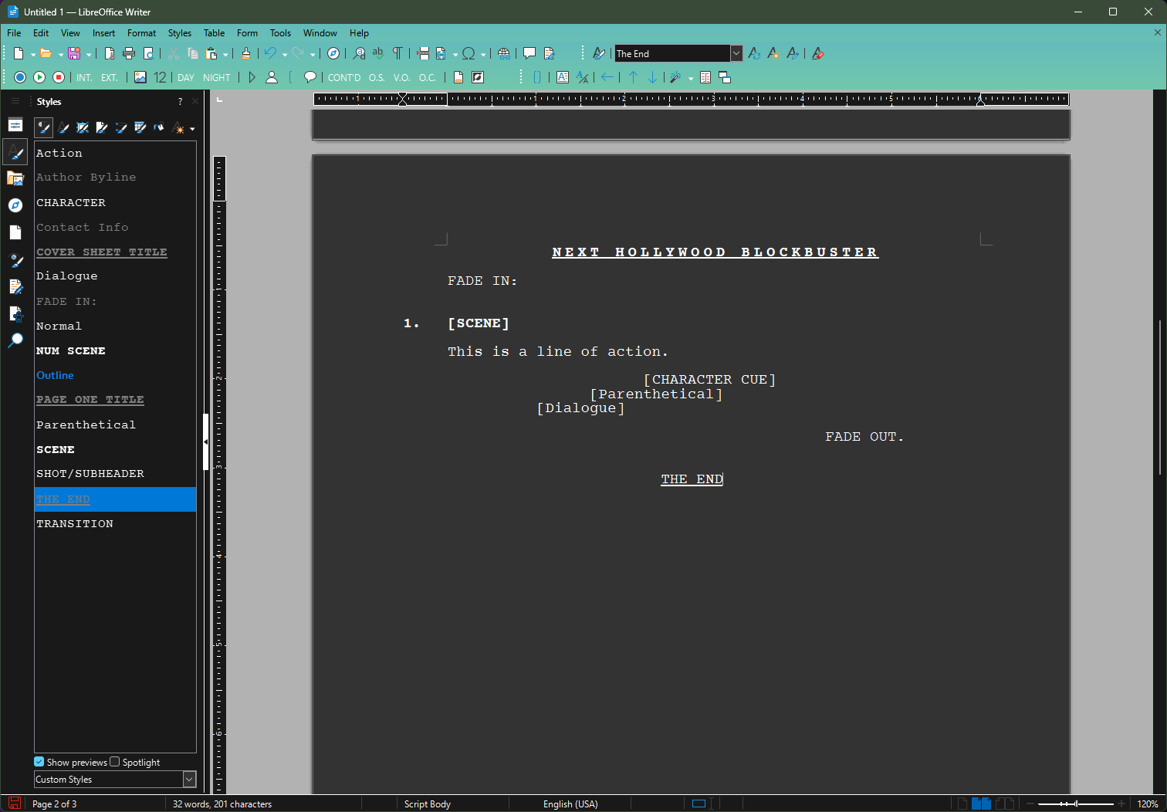The image size is (1167, 812).
Task: Open the Page panel icon in sidebar
Action: (15, 232)
